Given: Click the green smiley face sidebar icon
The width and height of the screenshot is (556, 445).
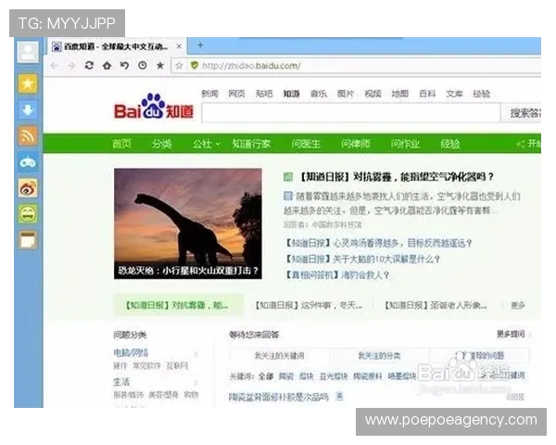Looking at the screenshot, I should (28, 214).
